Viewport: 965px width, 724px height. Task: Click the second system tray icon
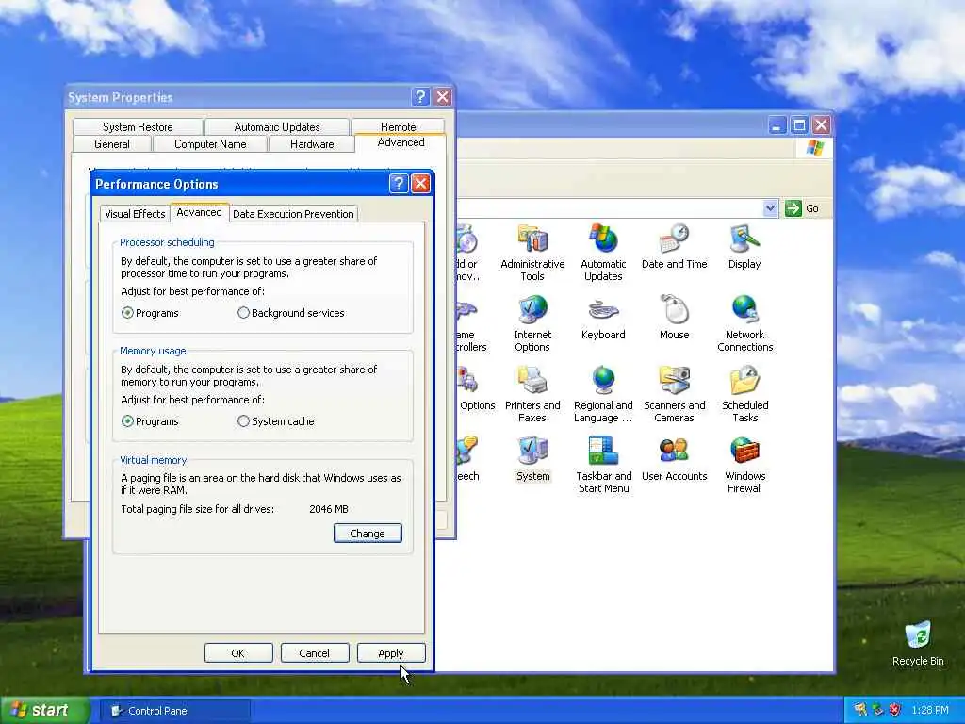pos(877,710)
